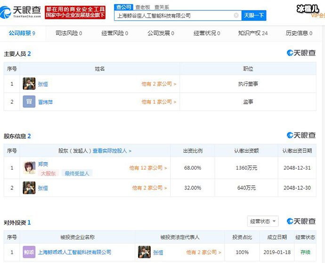The image size is (325, 263).
Task: Switch to the 查老板 search tab
Action: (143, 8)
